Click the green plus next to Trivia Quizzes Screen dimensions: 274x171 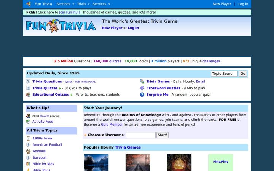(60, 89)
